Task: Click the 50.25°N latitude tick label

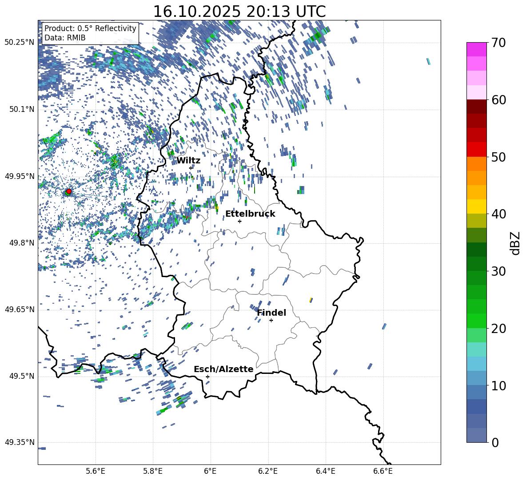Action: pos(20,43)
